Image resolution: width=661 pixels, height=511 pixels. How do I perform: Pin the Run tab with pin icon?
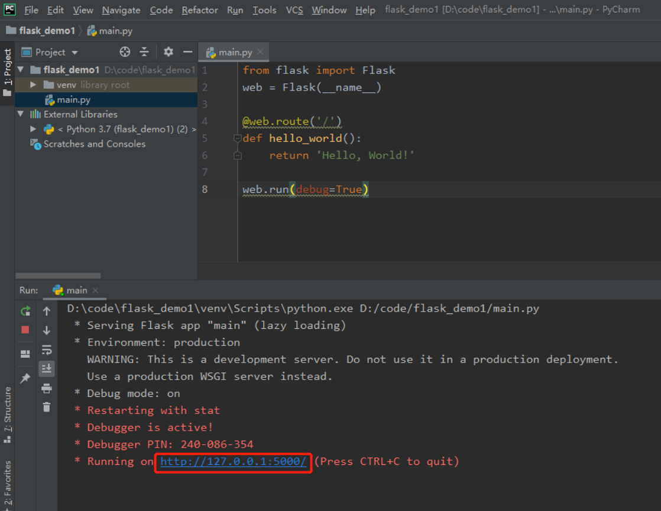[x=25, y=378]
